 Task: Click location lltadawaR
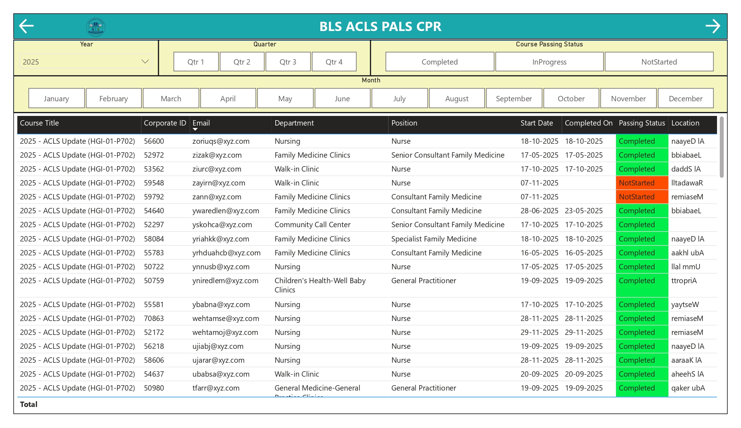[x=687, y=183]
